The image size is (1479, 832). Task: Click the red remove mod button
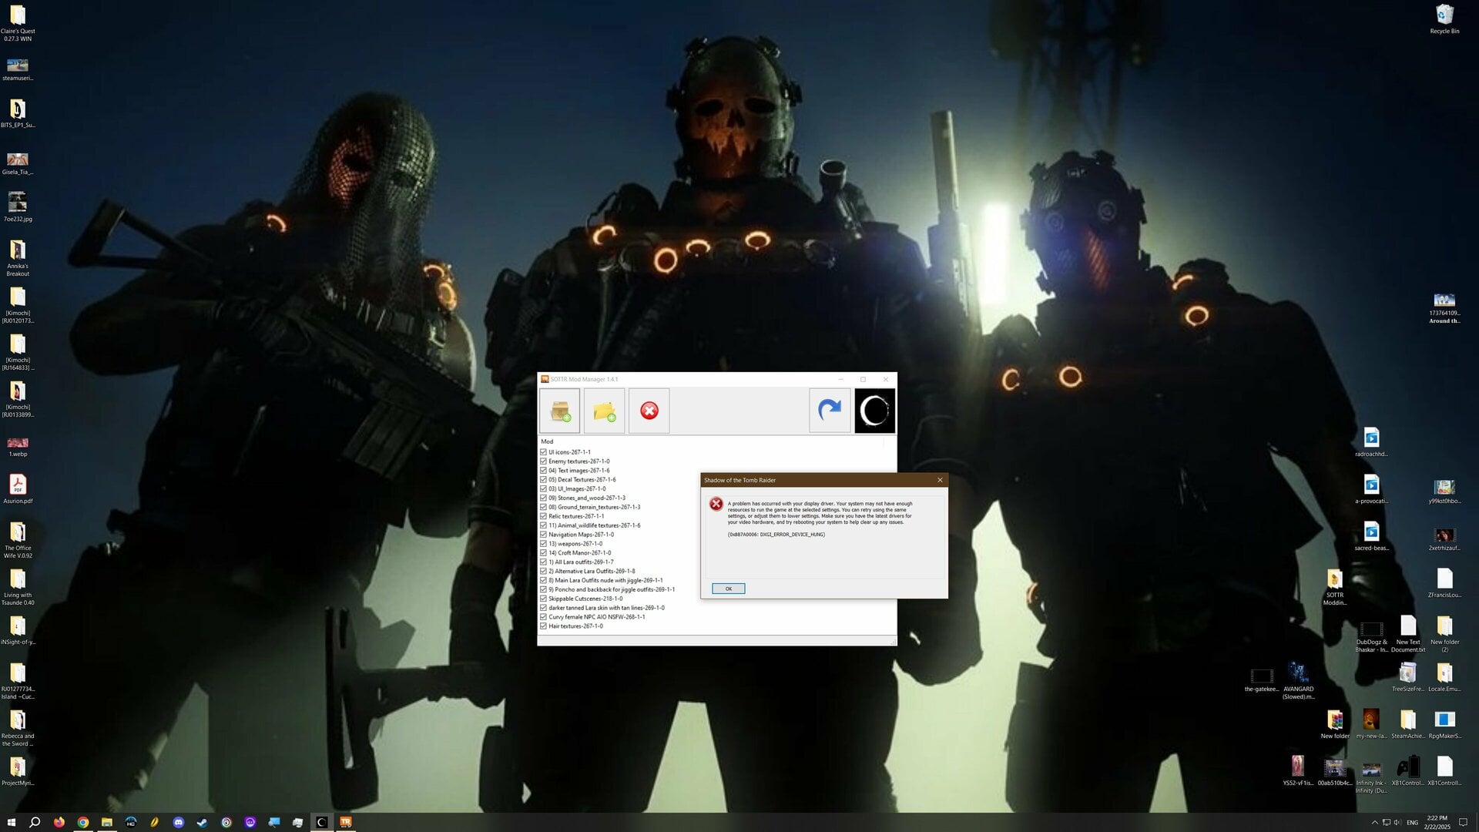[x=649, y=411]
